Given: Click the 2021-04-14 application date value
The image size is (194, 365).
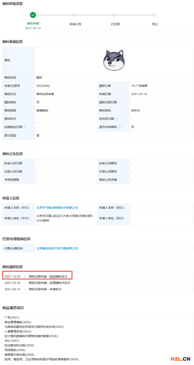Looking at the screenshot, I should 139,94.
